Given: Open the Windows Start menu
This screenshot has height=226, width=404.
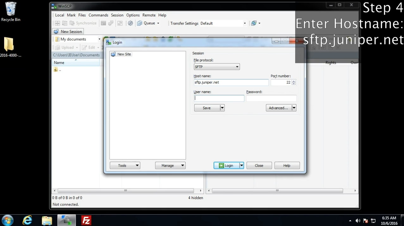Looking at the screenshot, I should tap(8, 220).
